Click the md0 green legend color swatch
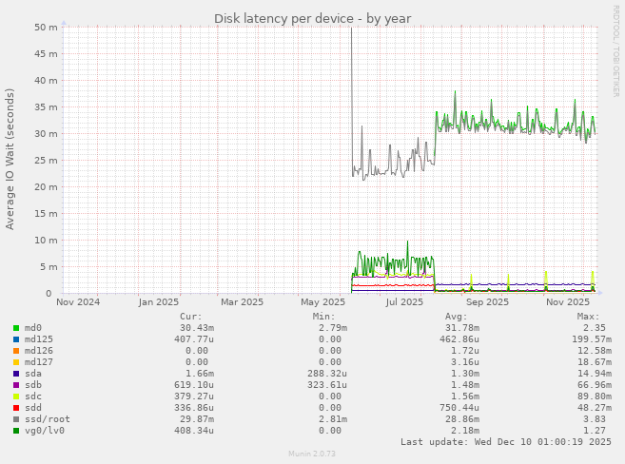 [16, 328]
